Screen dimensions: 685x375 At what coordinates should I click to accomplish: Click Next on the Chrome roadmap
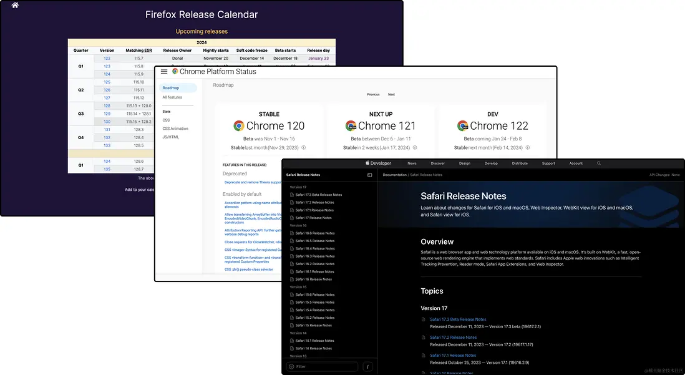391,94
